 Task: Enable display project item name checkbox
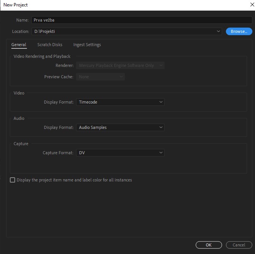(12, 180)
